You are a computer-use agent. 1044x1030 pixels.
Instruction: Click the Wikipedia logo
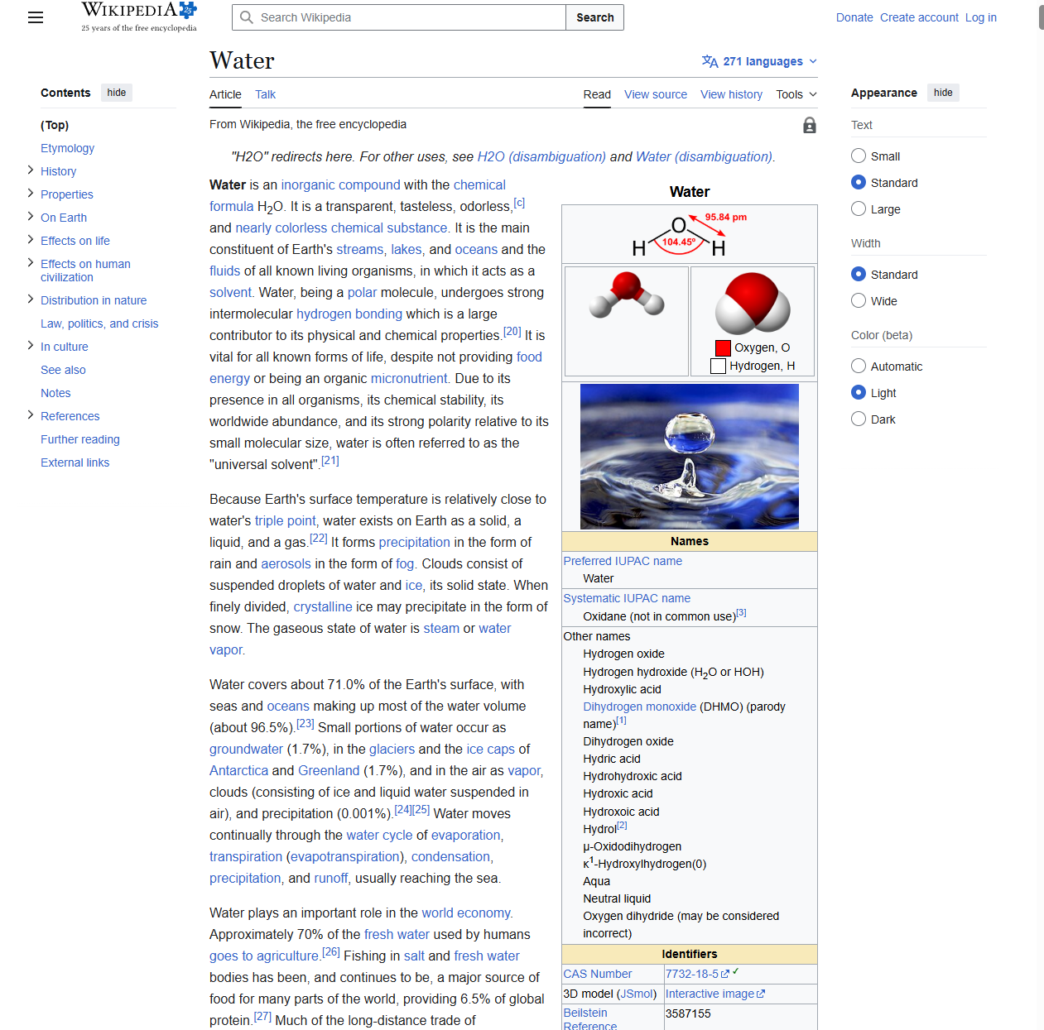138,17
